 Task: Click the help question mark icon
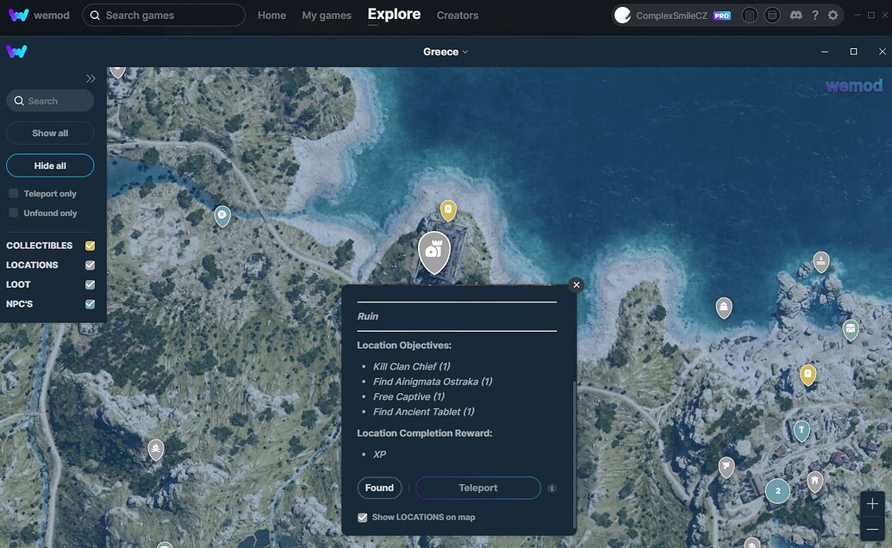[814, 15]
